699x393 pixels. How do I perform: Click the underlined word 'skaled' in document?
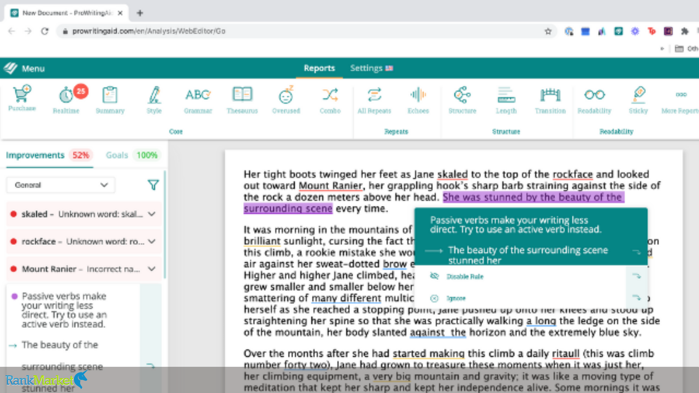tap(452, 175)
